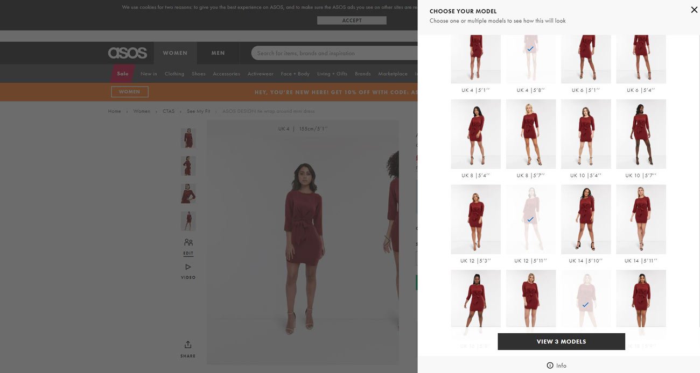This screenshot has height=373, width=700.
Task: Untick the selected model in the bottom row
Action: (585, 304)
